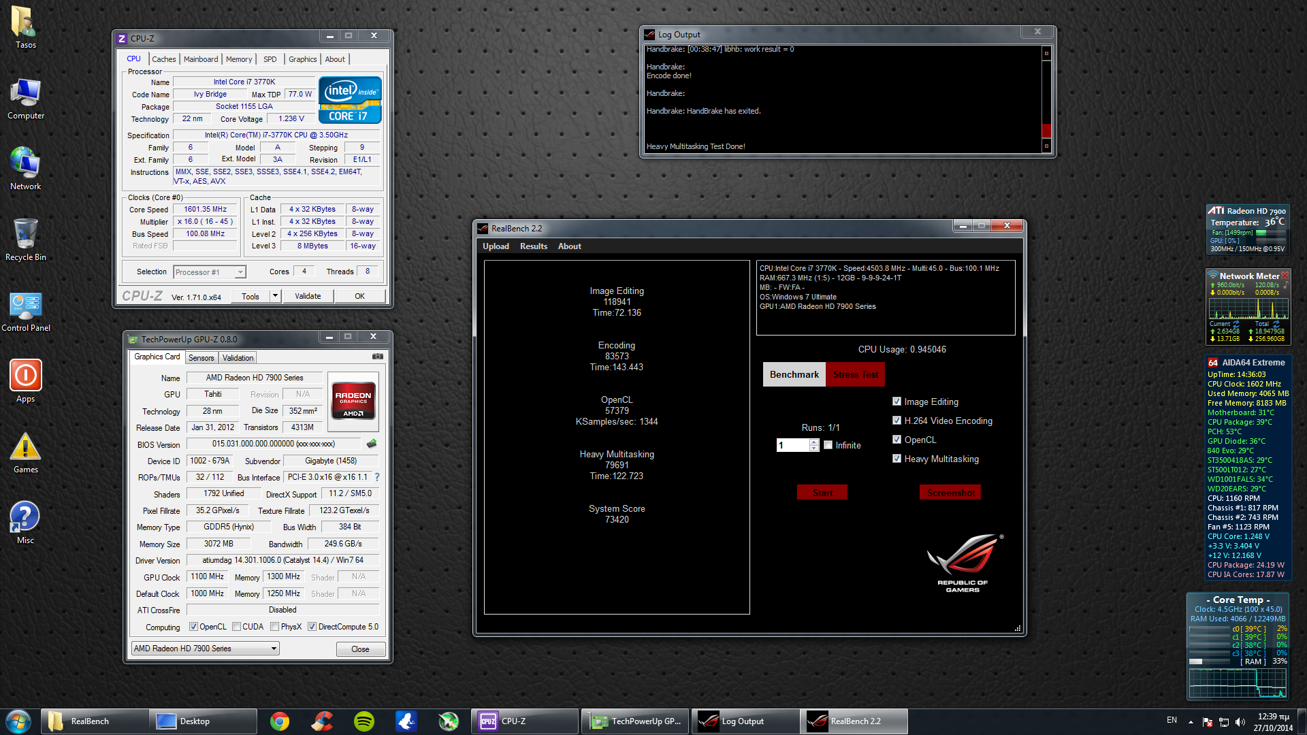Click the runs number input field
The image size is (1307, 735).
(793, 445)
